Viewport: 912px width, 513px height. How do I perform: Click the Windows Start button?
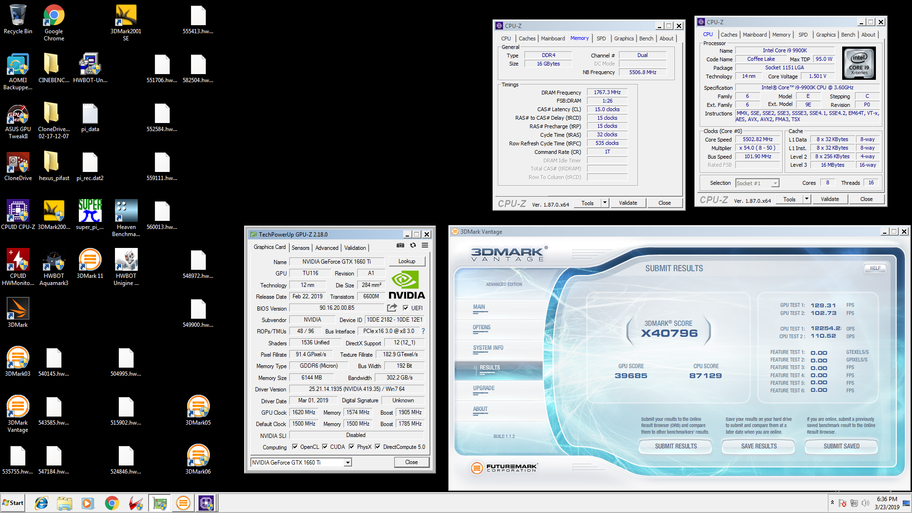13,503
